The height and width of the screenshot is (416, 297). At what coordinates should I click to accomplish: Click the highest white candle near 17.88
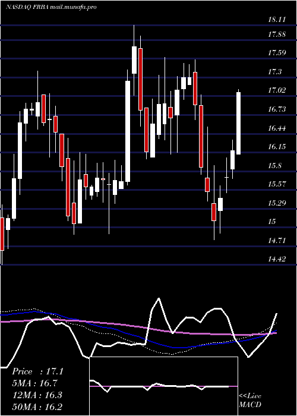pos(134,60)
